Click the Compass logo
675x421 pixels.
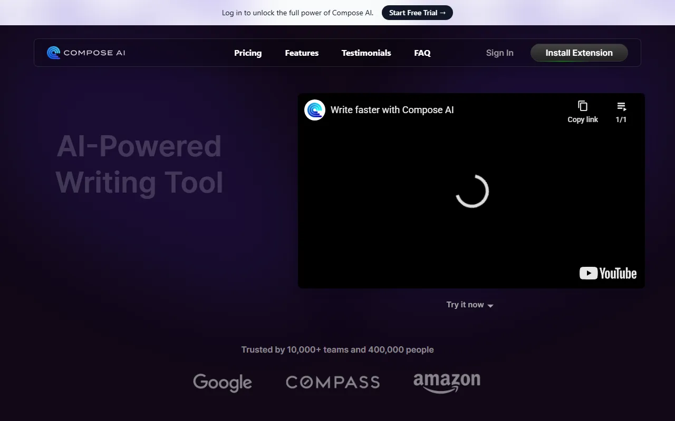(x=333, y=383)
